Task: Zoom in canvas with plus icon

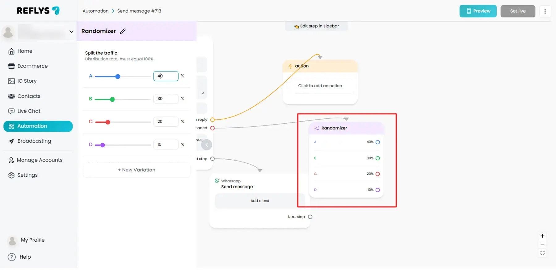Action: [542, 236]
